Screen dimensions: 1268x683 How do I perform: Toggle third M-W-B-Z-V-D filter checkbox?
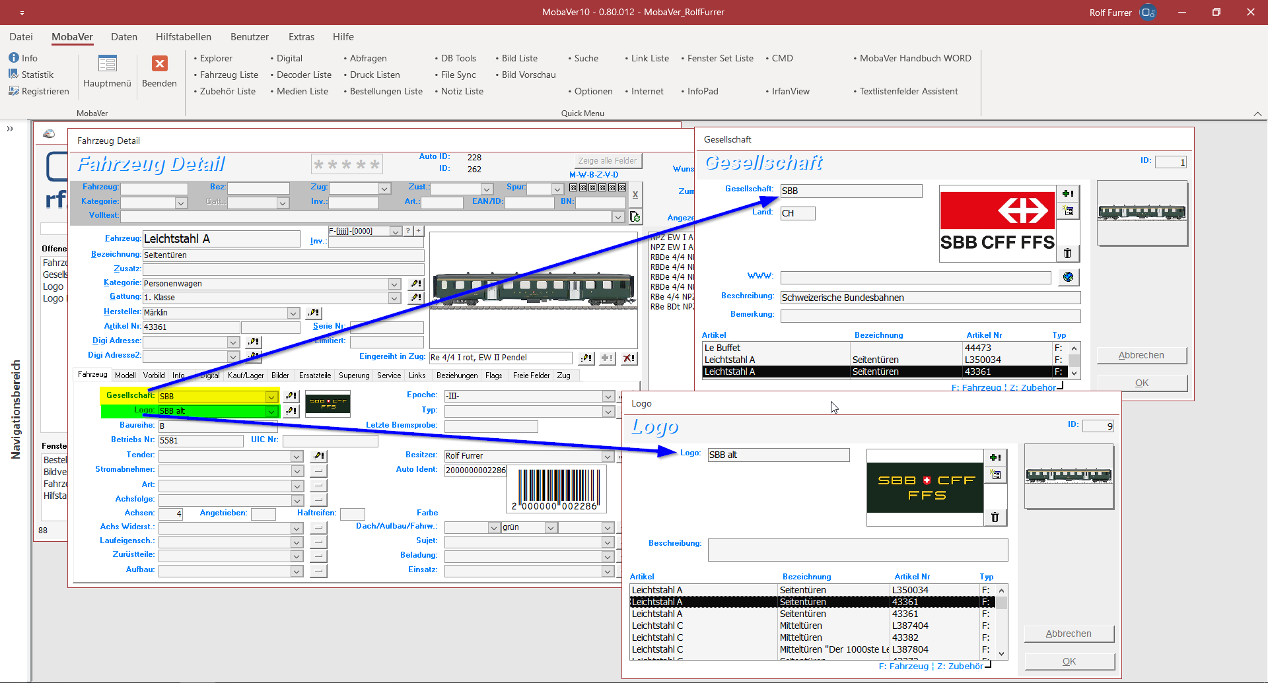pyautogui.click(x=592, y=187)
